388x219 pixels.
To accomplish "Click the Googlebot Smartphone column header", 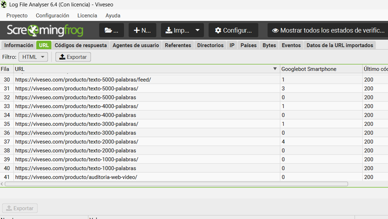I will click(x=308, y=69).
